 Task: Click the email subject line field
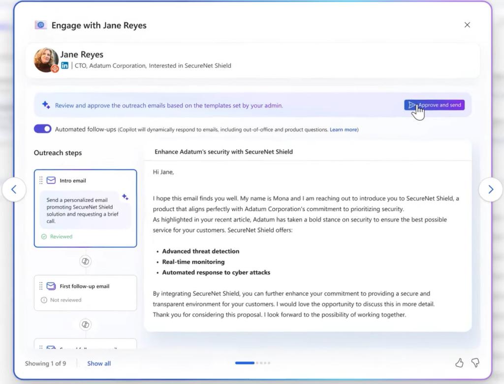point(308,152)
